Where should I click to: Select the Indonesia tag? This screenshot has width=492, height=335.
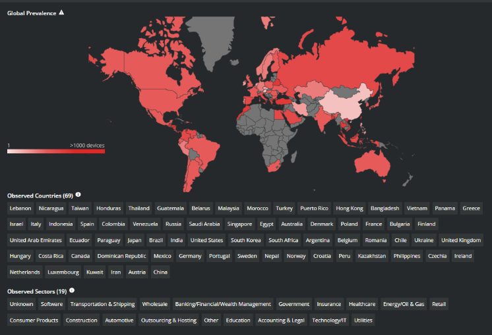click(61, 224)
